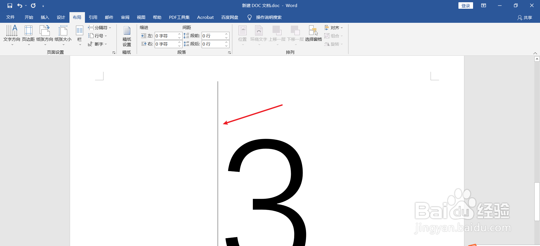The image size is (540, 246).
Task: Click the left indent 左 icon
Action: pyautogui.click(x=144, y=36)
